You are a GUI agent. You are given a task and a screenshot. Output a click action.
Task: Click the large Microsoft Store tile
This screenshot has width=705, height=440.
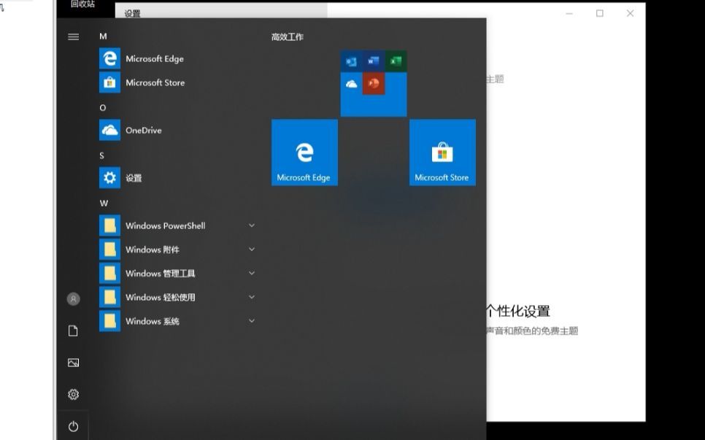[x=442, y=153]
